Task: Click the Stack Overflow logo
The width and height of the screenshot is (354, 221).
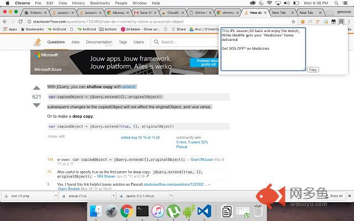Action: [x=38, y=41]
